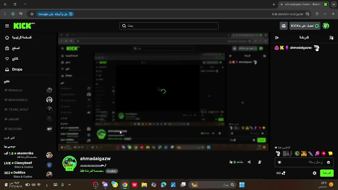
Task: Click the Send message chat input
Action: [x=304, y=162]
